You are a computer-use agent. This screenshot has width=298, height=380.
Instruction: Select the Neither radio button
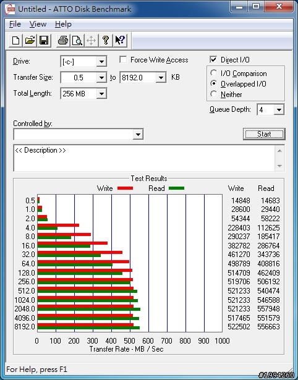[214, 94]
